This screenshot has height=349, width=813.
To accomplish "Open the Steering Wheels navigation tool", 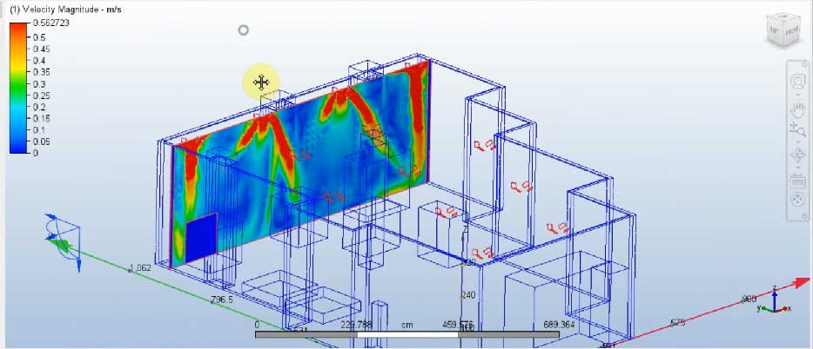I will (797, 82).
